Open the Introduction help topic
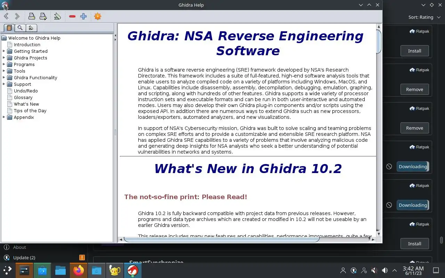This screenshot has height=278, width=445. click(x=27, y=44)
